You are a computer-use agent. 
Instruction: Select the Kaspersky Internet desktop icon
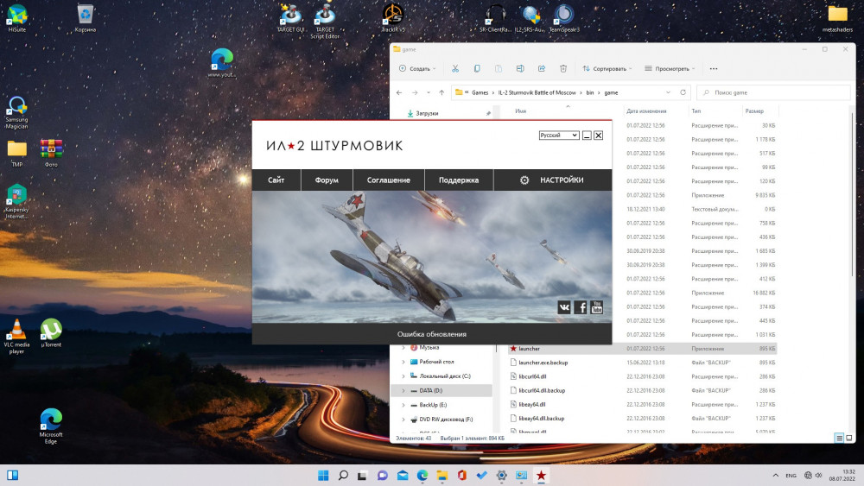pos(16,201)
